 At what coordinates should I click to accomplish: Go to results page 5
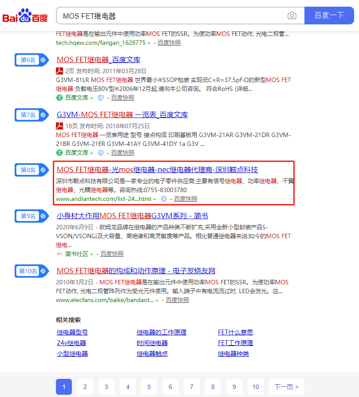[149, 387]
